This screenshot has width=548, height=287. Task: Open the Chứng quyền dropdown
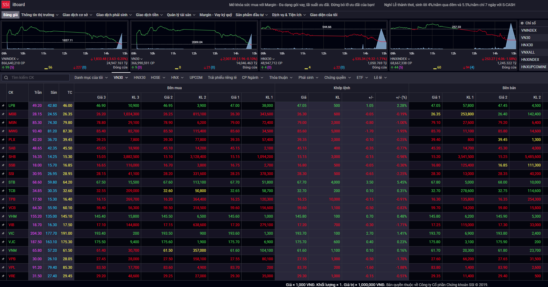point(337,78)
